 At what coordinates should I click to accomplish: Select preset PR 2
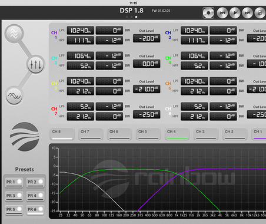pyautogui.click(x=35, y=183)
